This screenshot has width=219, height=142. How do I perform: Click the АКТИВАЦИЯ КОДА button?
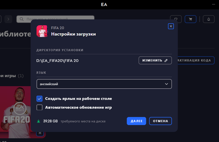pos(196,60)
